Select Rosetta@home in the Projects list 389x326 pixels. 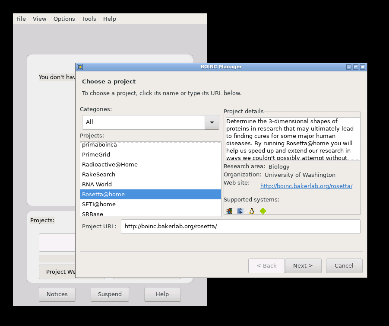(x=151, y=194)
